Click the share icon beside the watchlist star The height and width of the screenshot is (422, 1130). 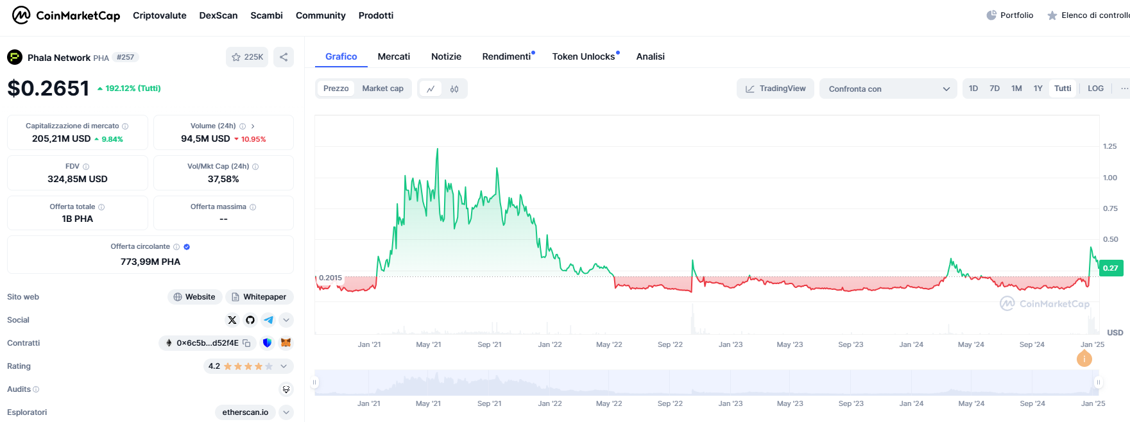pos(284,57)
